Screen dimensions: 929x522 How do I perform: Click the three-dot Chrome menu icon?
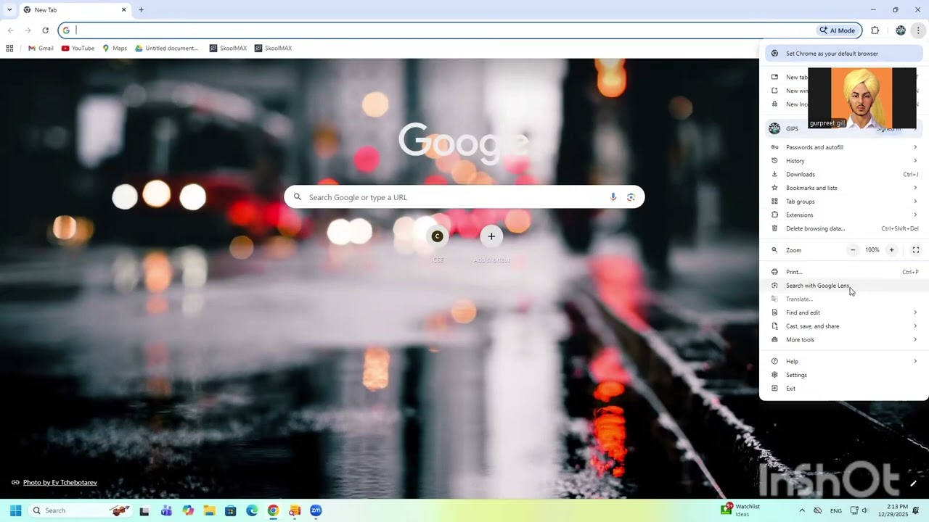(x=918, y=30)
